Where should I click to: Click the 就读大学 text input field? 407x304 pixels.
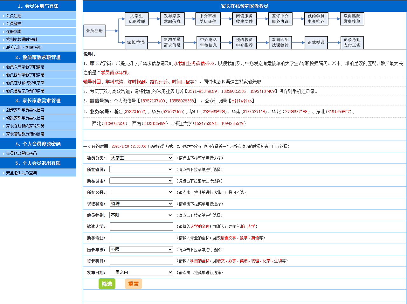141,226
